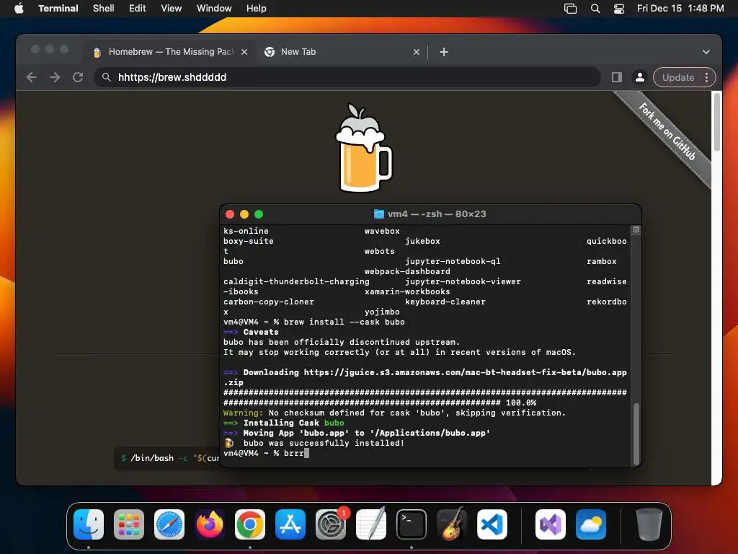This screenshot has height=554, width=738.
Task: Open Launchpad from the Dock
Action: click(129, 524)
